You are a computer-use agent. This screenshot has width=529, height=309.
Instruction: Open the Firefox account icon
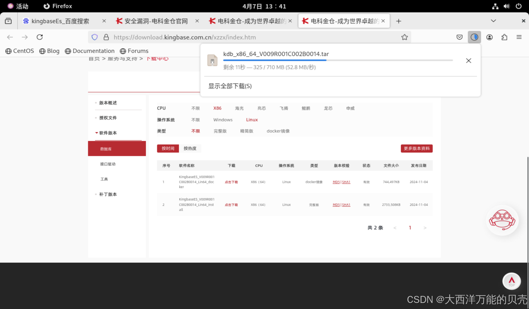tap(489, 37)
